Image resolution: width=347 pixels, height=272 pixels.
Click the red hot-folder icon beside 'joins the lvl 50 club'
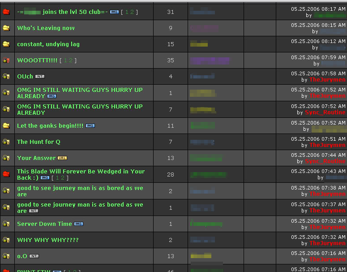(6, 12)
